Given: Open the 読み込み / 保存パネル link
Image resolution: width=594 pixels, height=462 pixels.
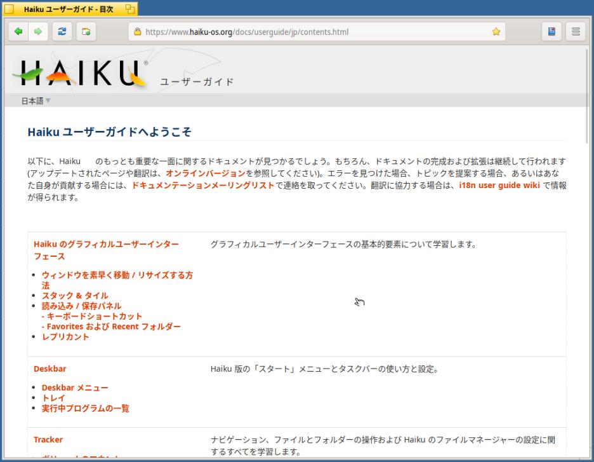Looking at the screenshot, I should coord(81,306).
